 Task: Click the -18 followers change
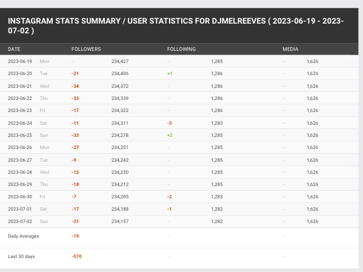[x=75, y=184]
